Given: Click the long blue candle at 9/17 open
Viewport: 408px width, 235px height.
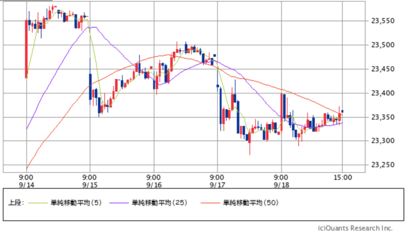Looking at the screenshot, I should click(221, 106).
